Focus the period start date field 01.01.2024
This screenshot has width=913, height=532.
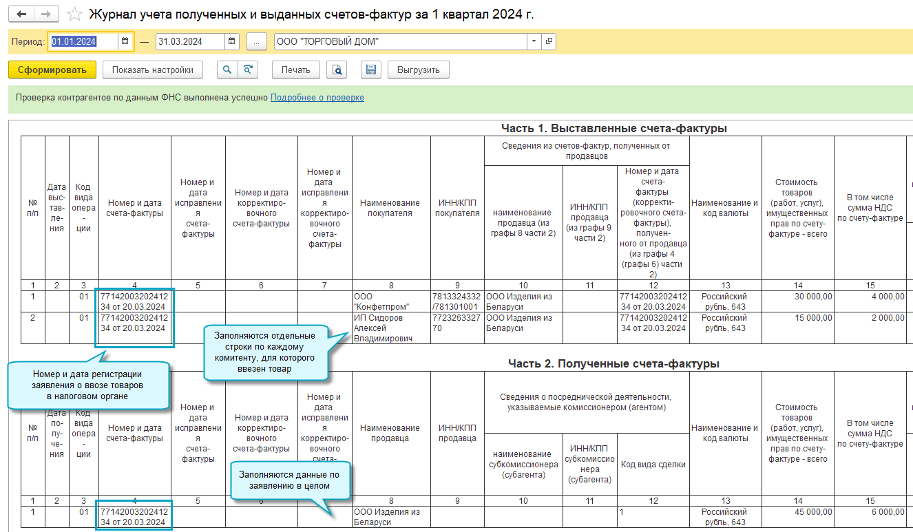[83, 41]
